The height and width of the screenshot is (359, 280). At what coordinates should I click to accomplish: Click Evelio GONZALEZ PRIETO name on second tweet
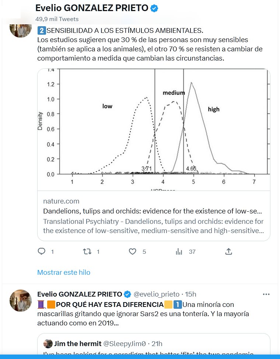(x=80, y=294)
